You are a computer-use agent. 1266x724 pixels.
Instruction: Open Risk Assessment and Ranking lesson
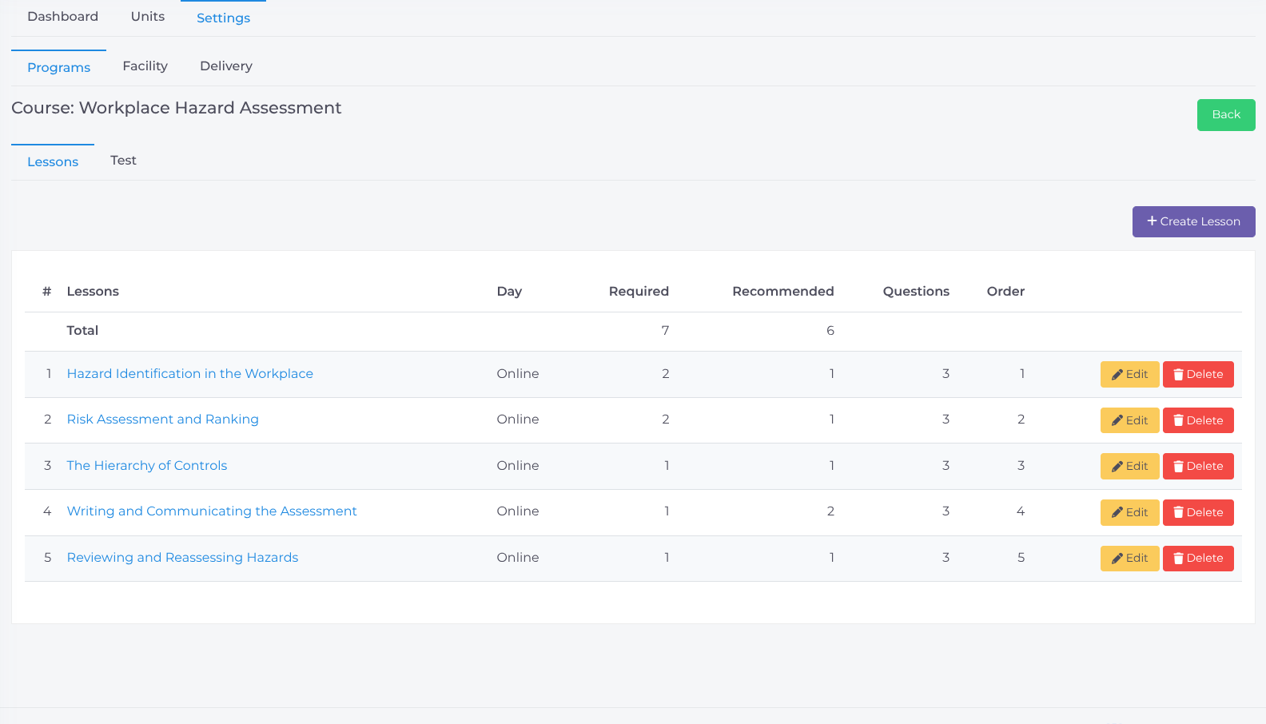(163, 420)
